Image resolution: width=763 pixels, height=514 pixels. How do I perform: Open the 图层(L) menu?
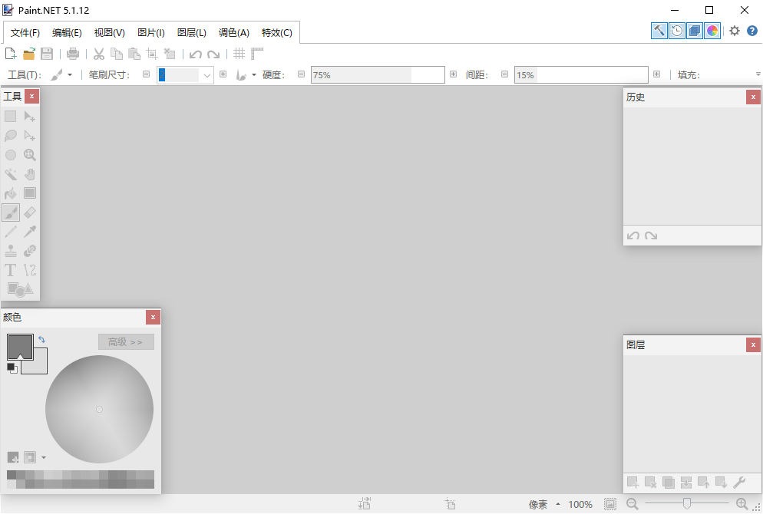point(191,32)
